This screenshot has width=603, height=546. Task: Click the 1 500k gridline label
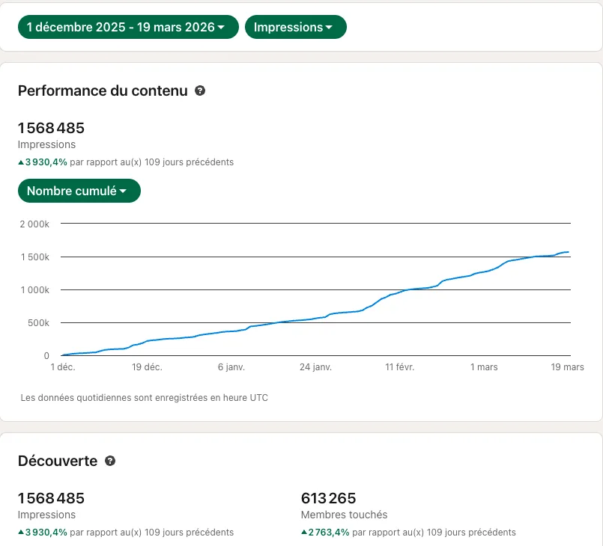(x=34, y=257)
